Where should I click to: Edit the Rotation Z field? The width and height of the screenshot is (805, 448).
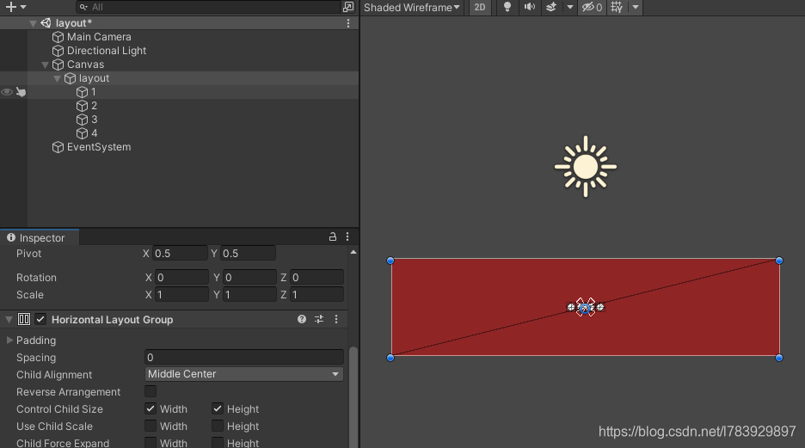coord(316,278)
